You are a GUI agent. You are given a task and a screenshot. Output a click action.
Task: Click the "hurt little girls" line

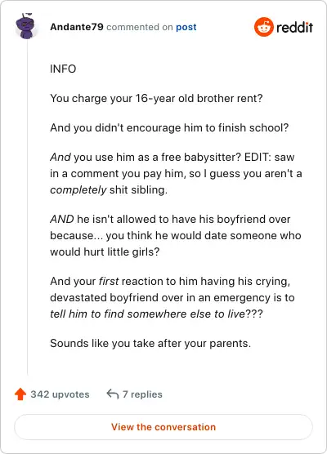tap(105, 251)
